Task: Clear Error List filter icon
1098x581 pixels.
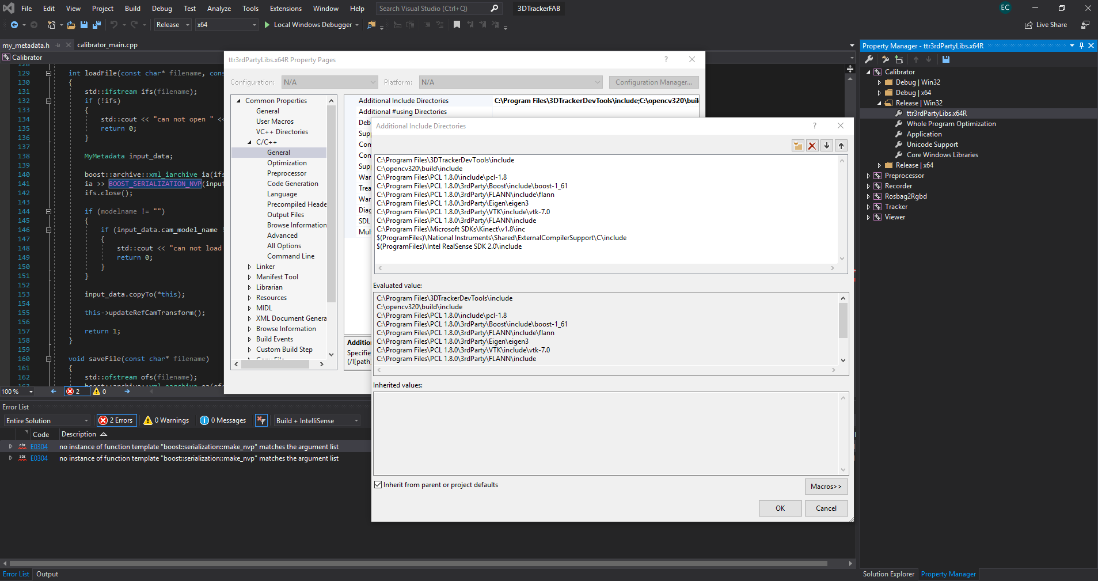Action: pyautogui.click(x=261, y=420)
